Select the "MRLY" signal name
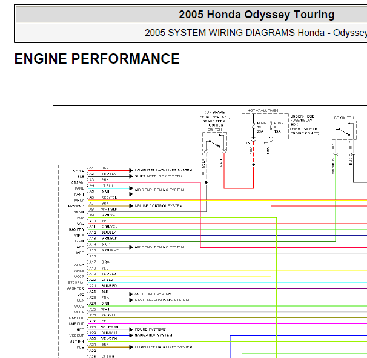The height and width of the screenshot is (358, 367). coord(79,201)
